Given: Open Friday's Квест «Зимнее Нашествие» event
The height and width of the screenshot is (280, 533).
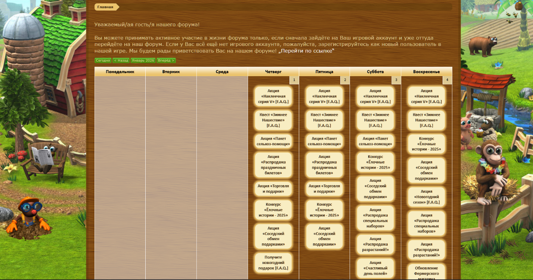Looking at the screenshot, I should (324, 120).
